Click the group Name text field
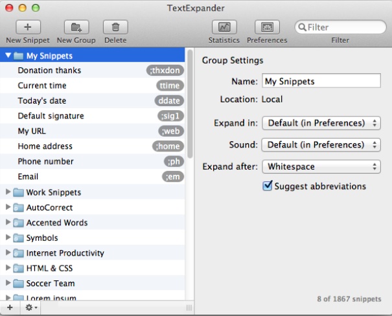Viewport: 392px width, 316px height. (x=321, y=82)
